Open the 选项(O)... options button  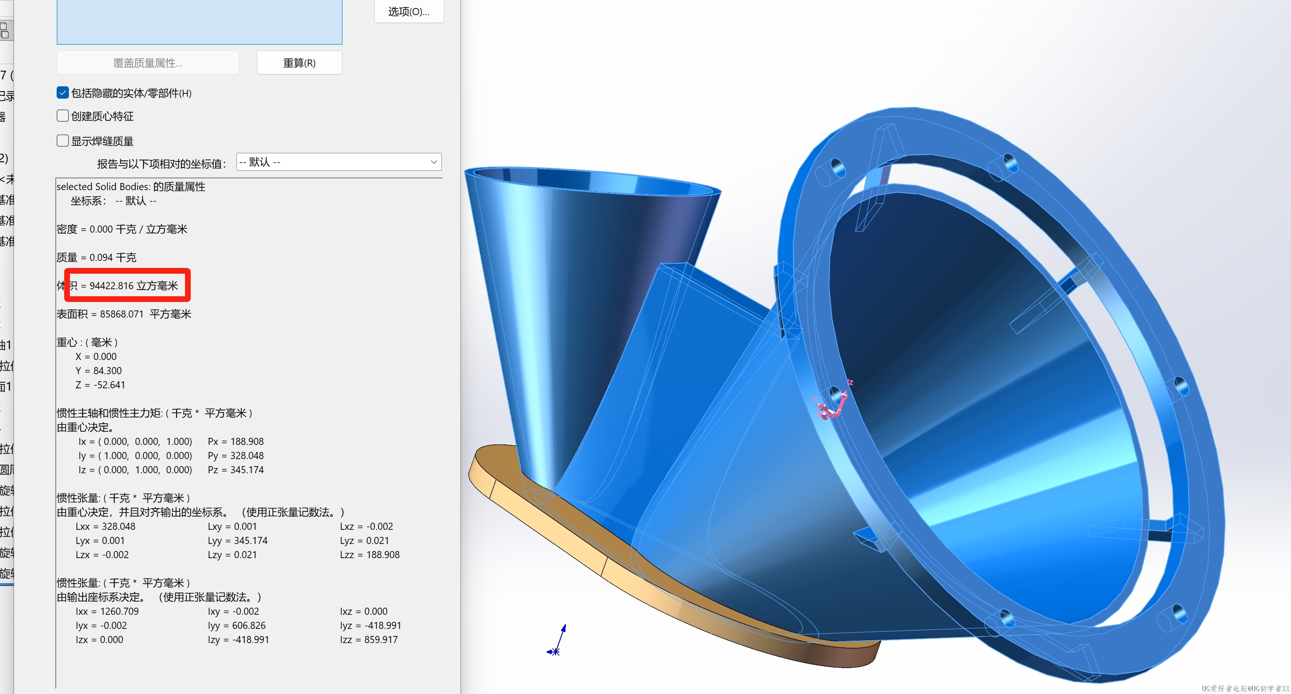pyautogui.click(x=408, y=11)
